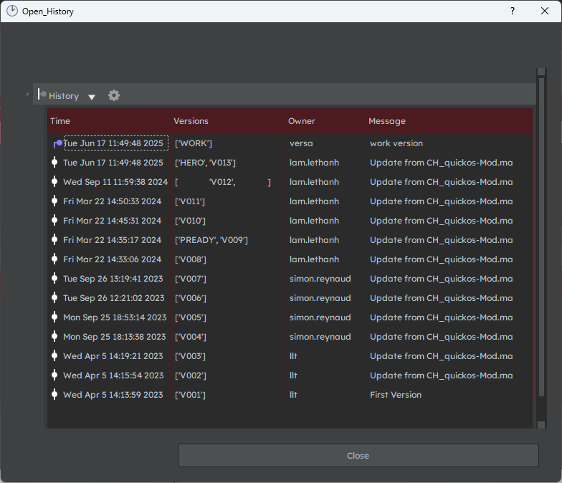Expand the History dropdown arrow
Viewport: 562px width, 483px height.
(x=92, y=97)
